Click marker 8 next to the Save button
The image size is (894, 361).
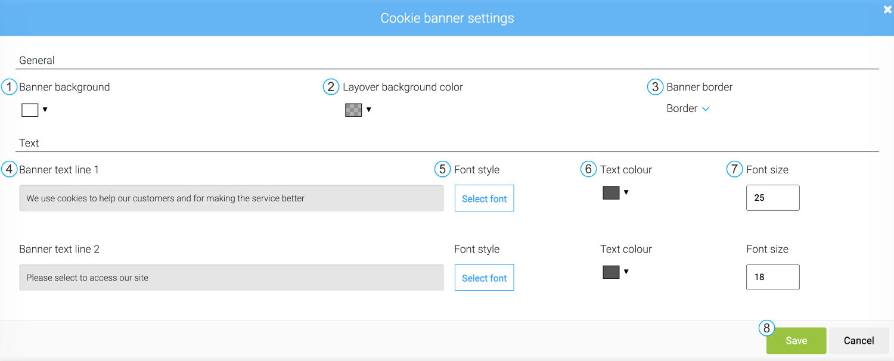pyautogui.click(x=767, y=328)
